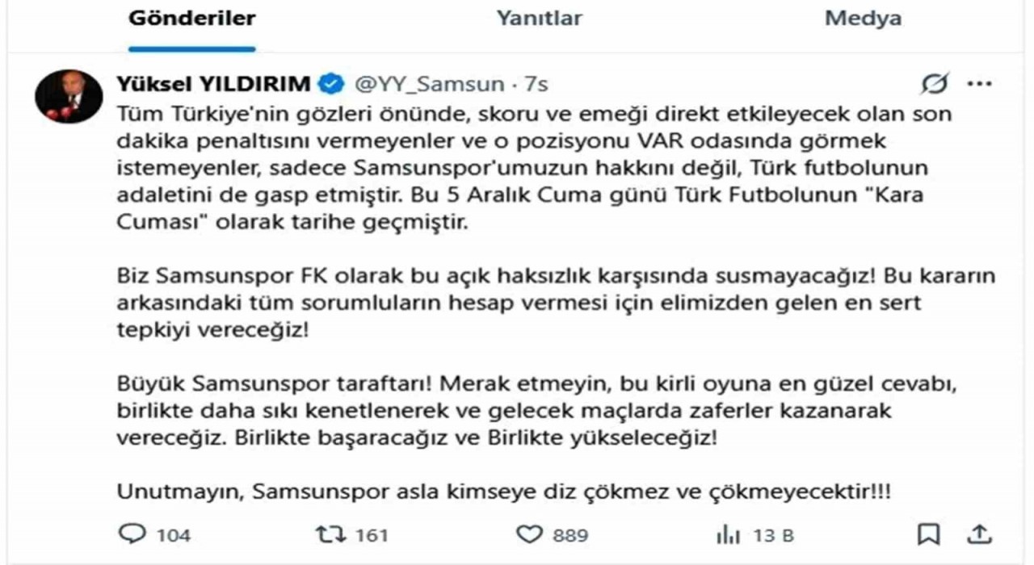
Task: Like the Samsunspor post
Action: click(532, 534)
